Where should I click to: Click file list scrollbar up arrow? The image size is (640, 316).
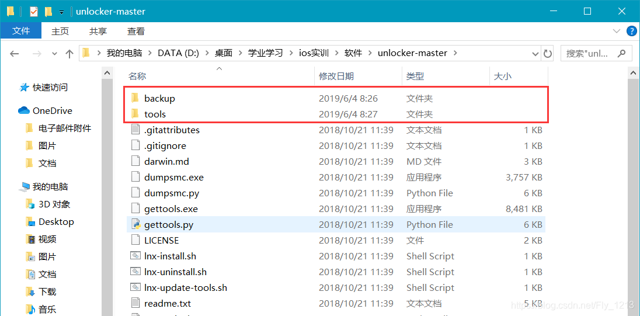[x=634, y=72]
